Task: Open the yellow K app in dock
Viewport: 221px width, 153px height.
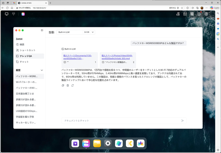Action: [x=130, y=143]
